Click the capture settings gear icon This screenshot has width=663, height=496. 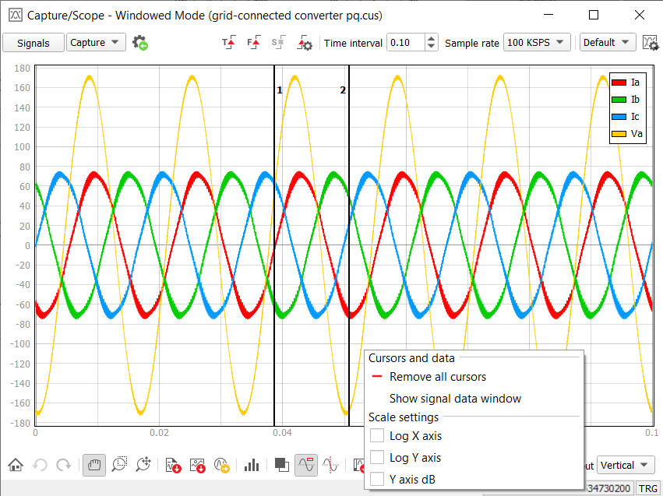(140, 43)
